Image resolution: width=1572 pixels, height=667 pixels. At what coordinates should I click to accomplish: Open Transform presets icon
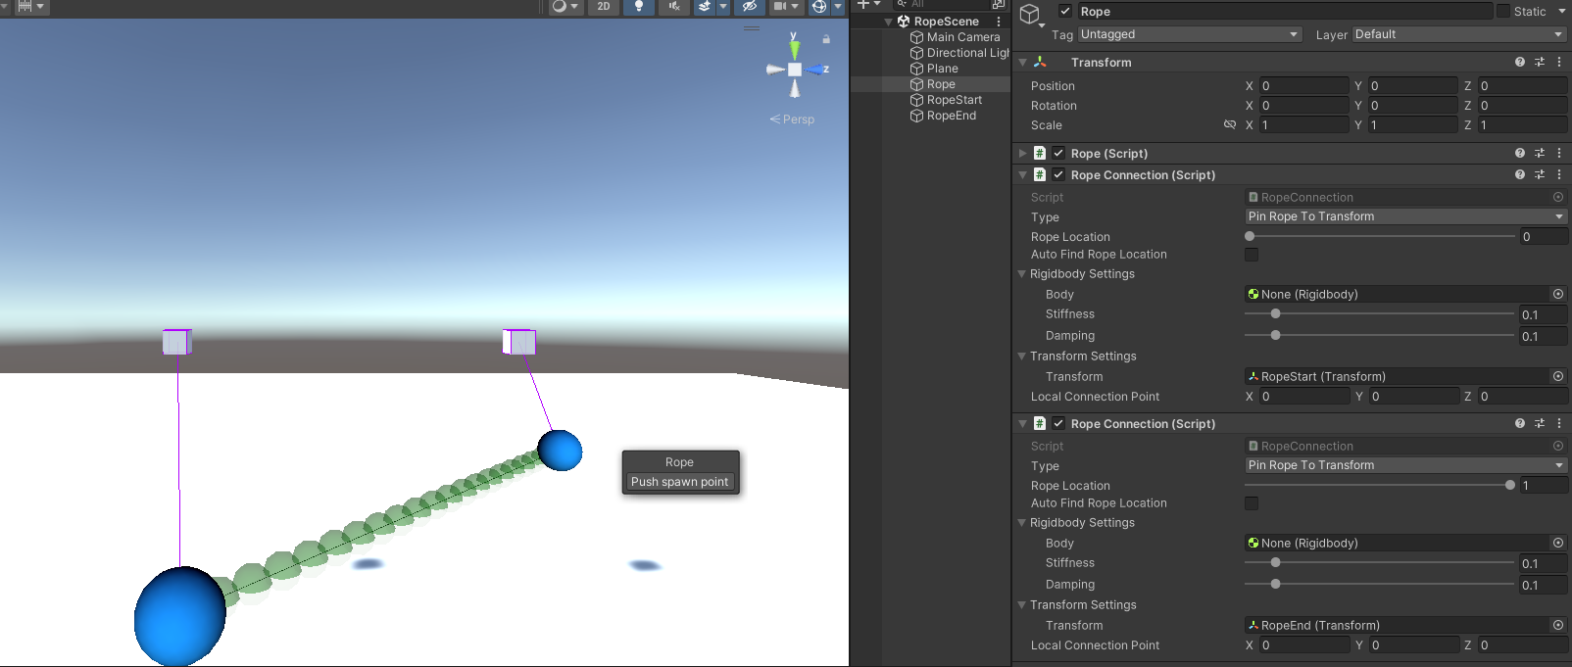[x=1540, y=62]
